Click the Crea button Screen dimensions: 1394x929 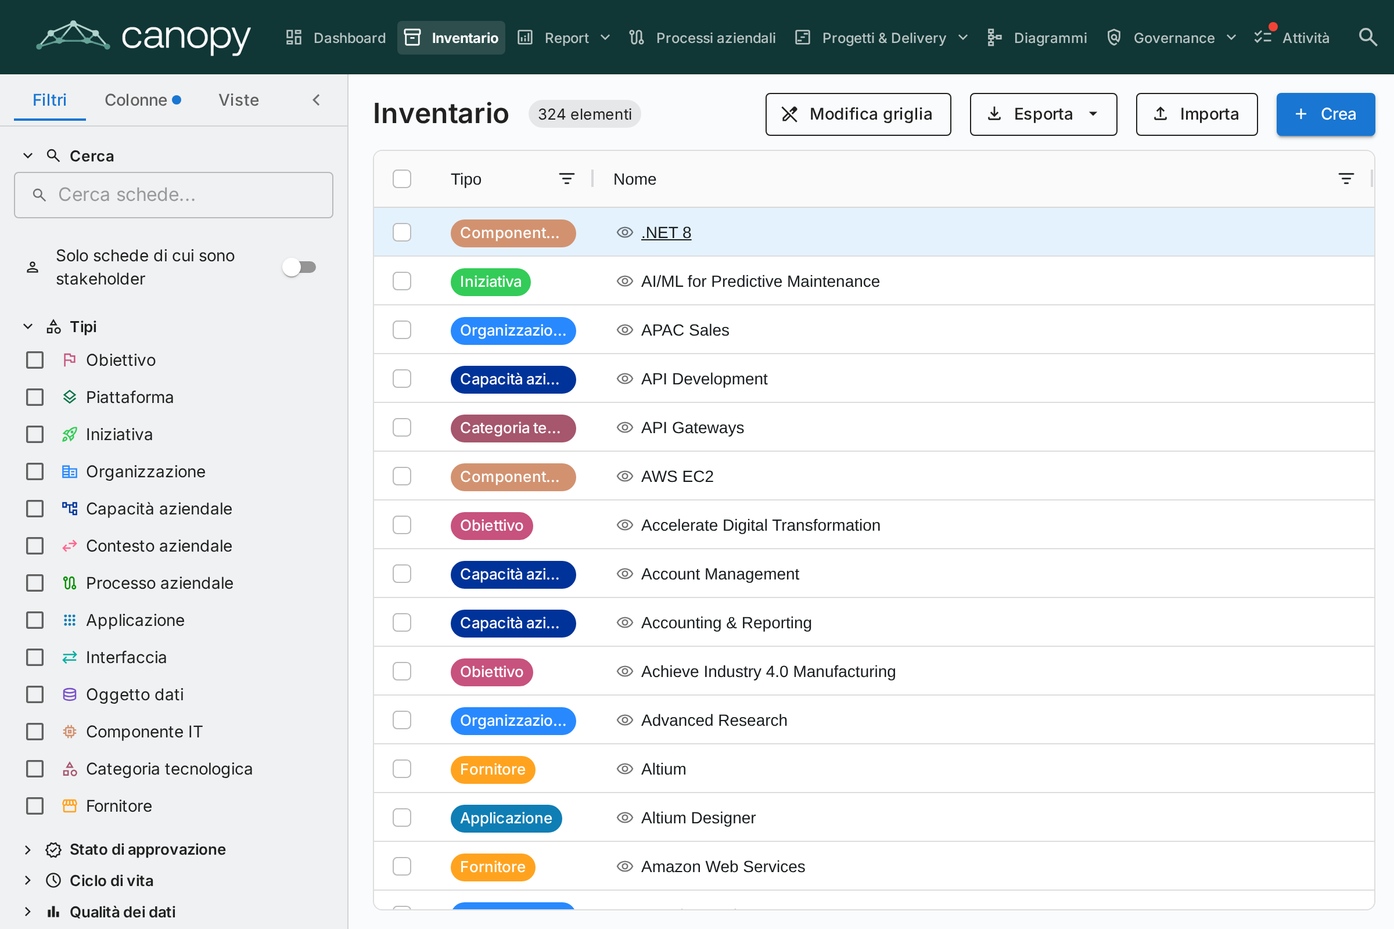tap(1326, 114)
